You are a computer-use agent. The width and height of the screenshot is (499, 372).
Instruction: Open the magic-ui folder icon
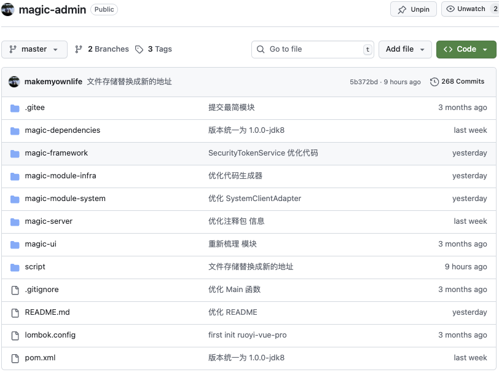point(15,244)
